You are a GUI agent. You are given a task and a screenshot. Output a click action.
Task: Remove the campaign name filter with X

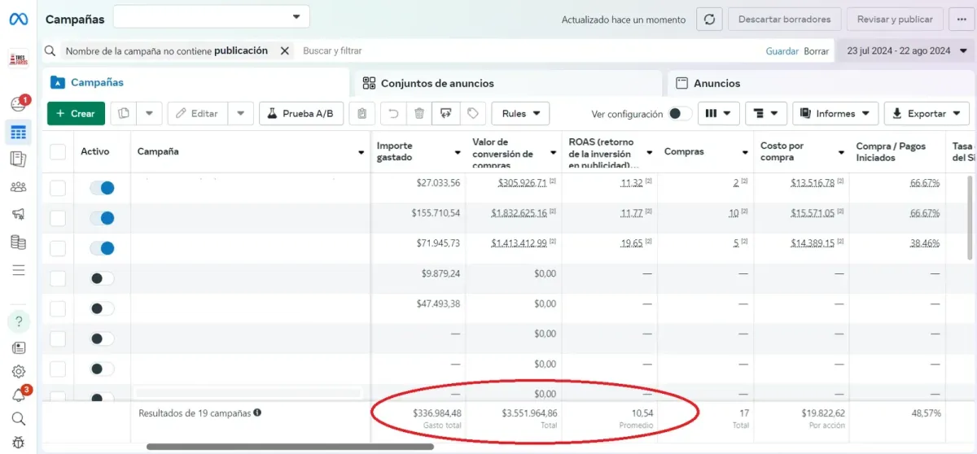tap(285, 50)
